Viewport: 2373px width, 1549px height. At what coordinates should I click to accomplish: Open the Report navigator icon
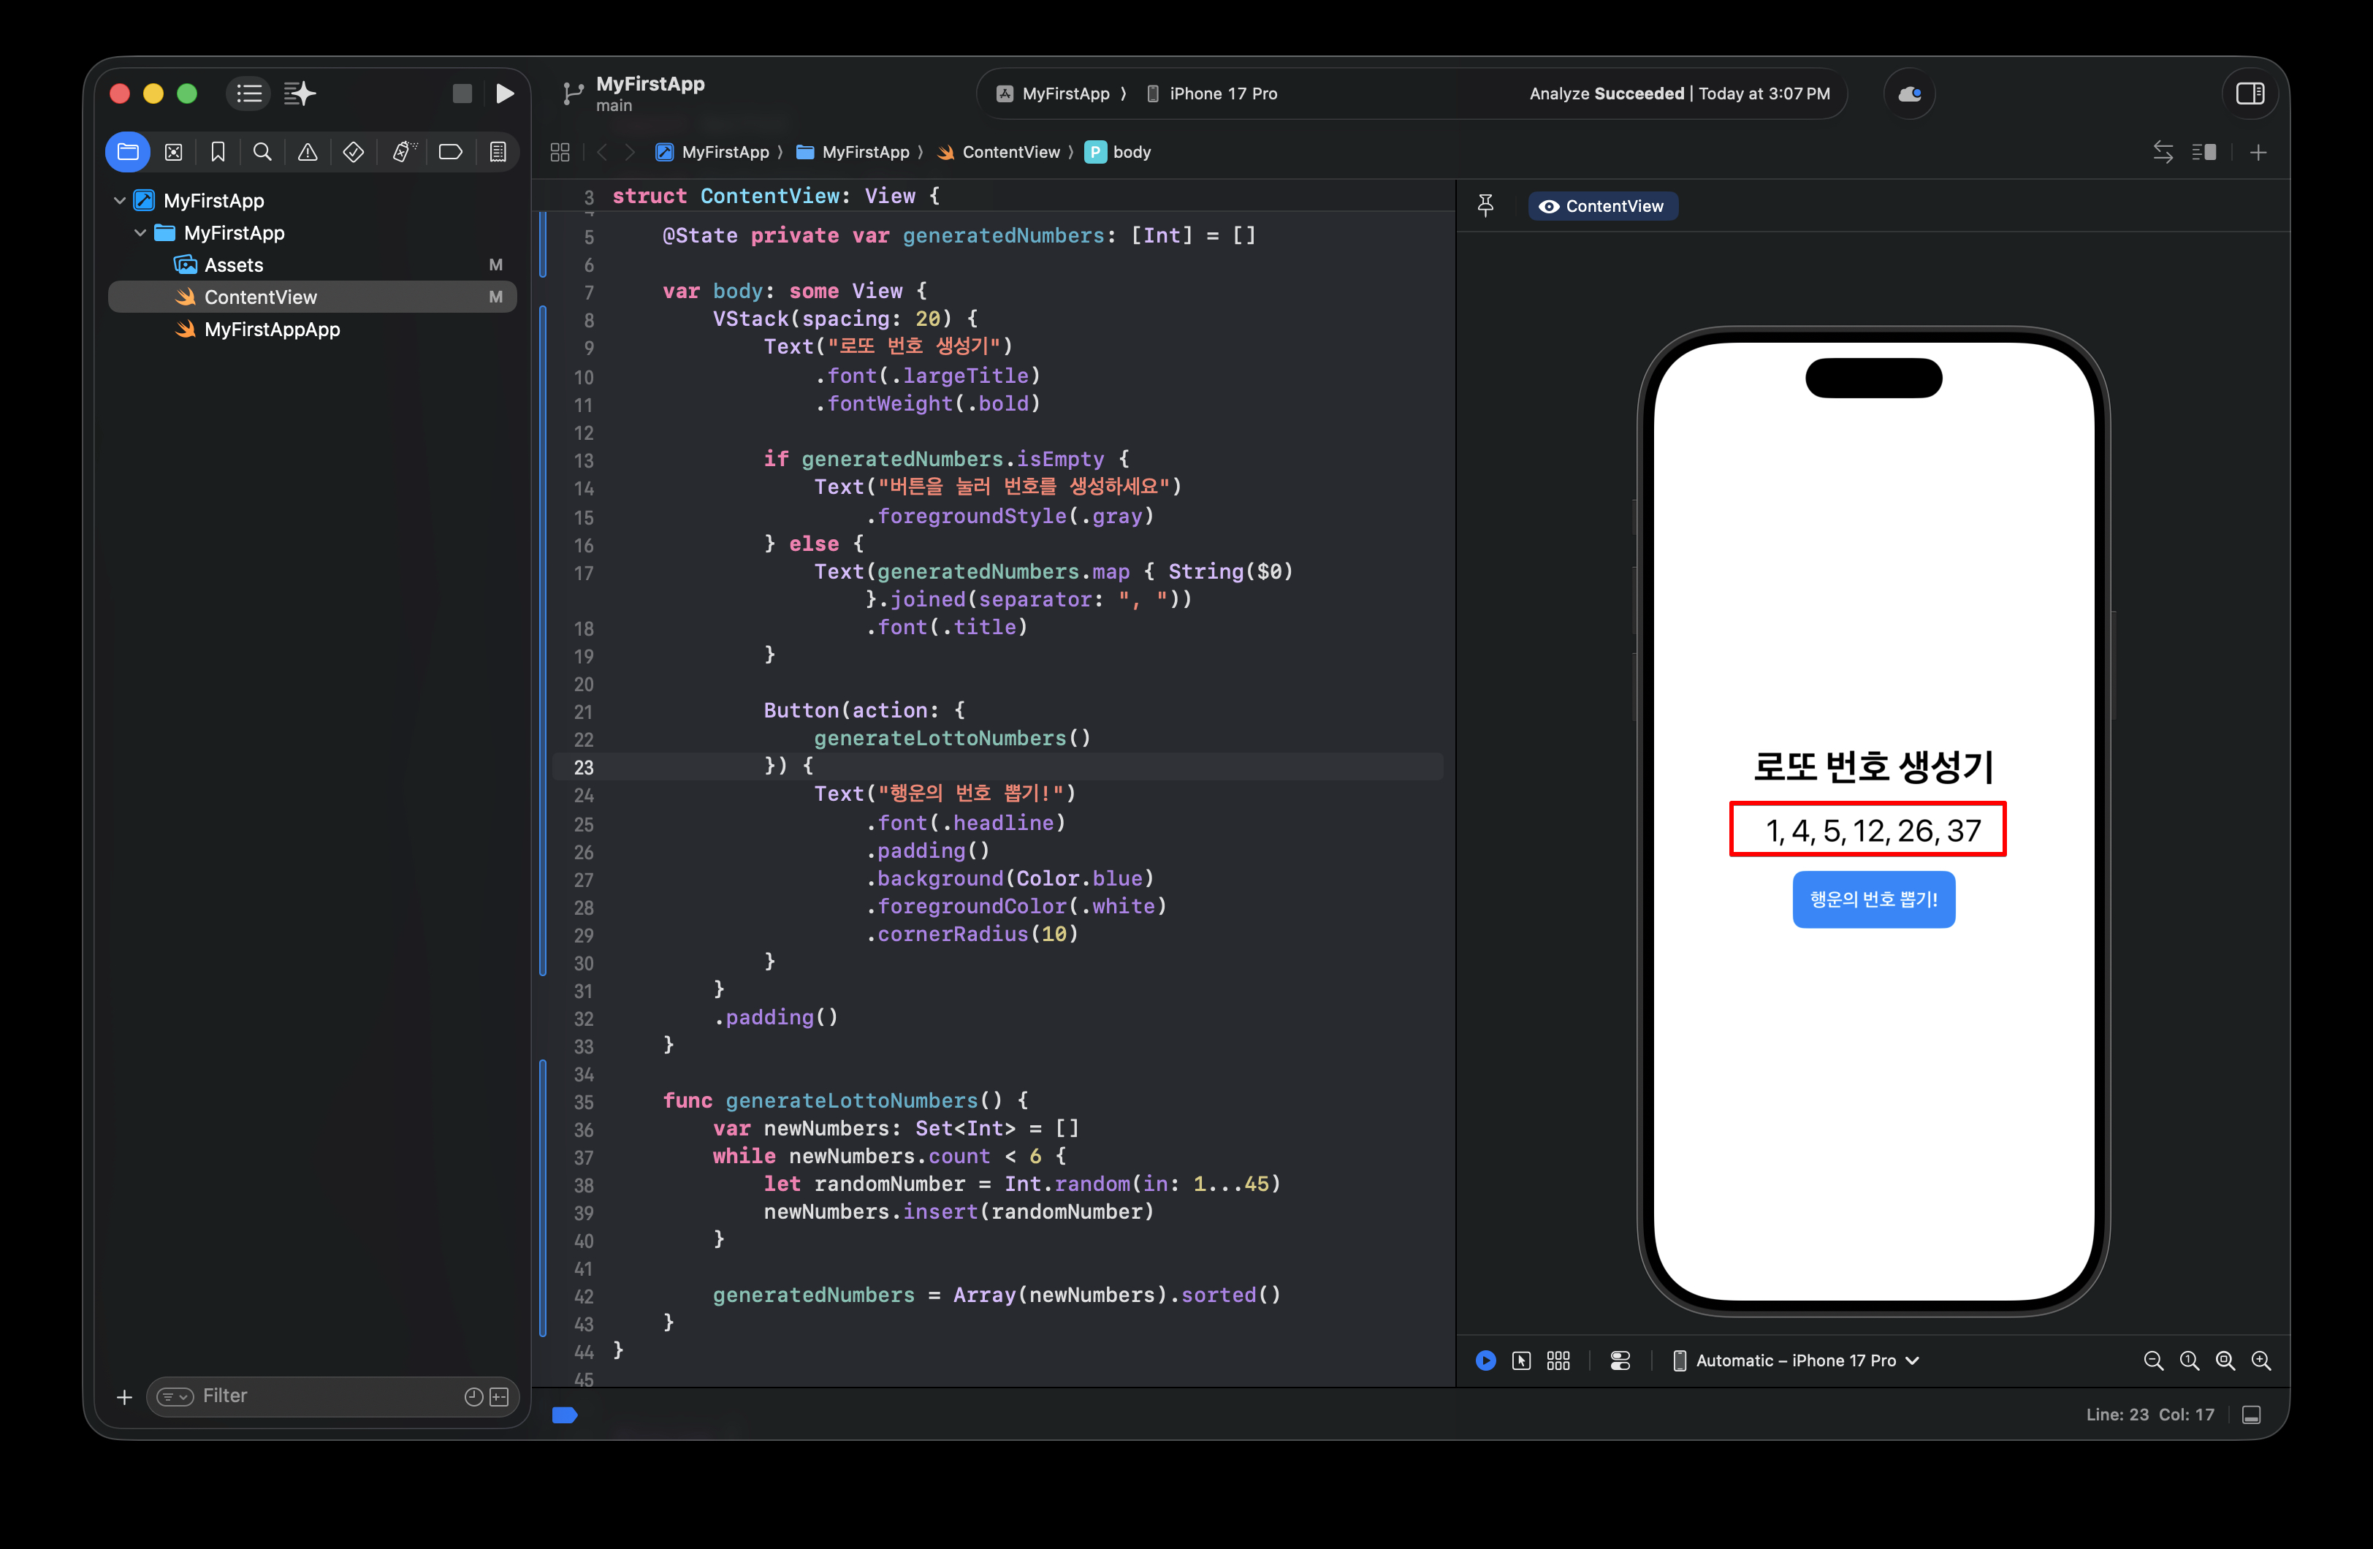click(498, 151)
